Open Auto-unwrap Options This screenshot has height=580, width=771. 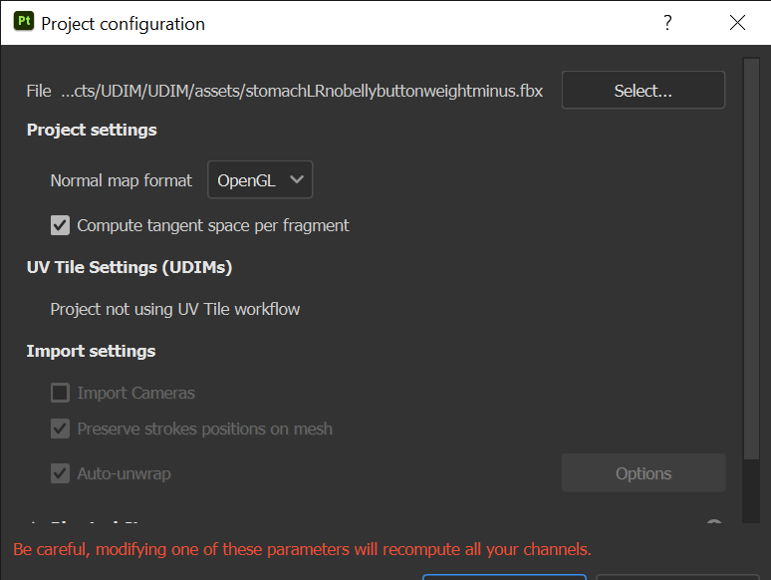point(643,473)
